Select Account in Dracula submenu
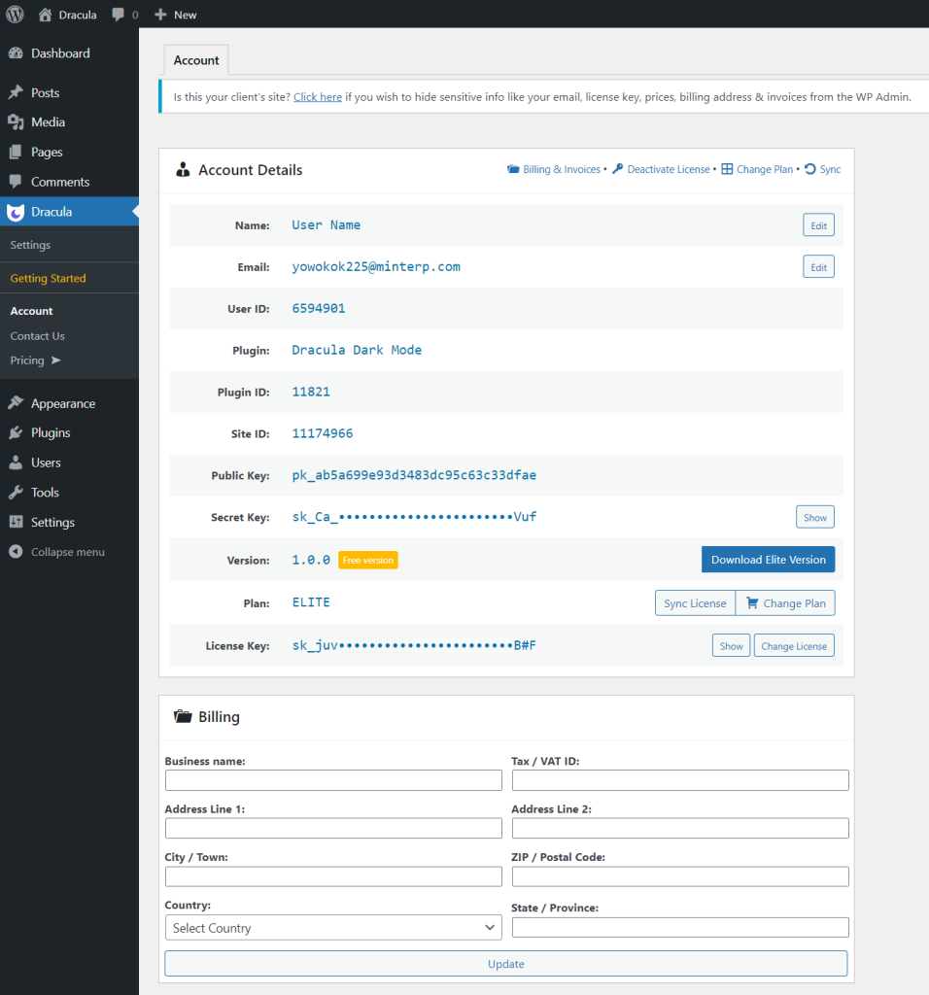This screenshot has height=995, width=929. tap(32, 311)
